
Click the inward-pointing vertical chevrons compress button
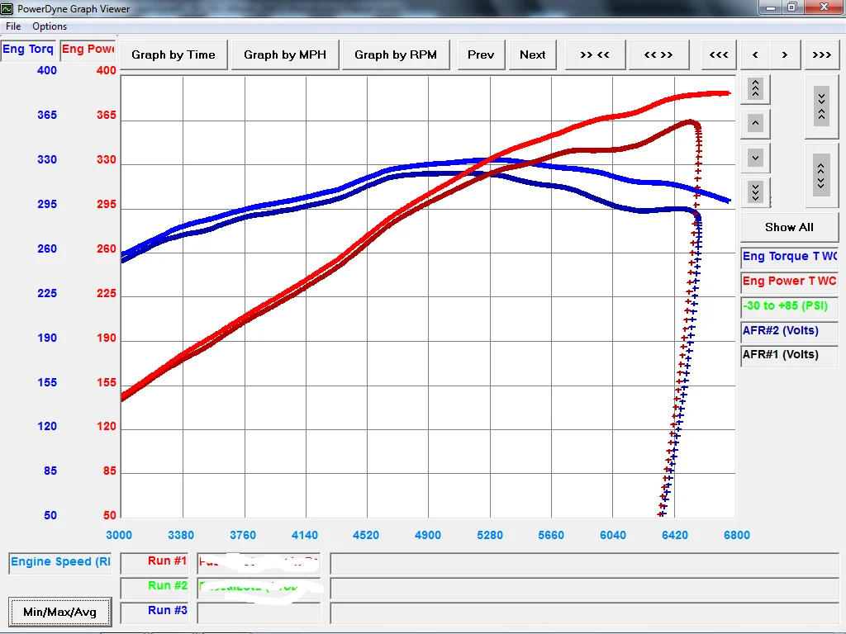(x=821, y=106)
